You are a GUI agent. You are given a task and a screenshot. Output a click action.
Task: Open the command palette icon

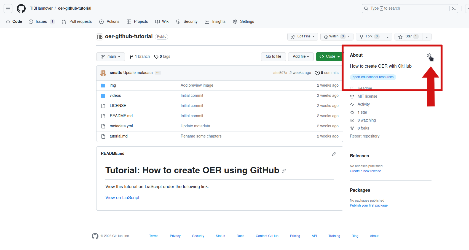[454, 9]
